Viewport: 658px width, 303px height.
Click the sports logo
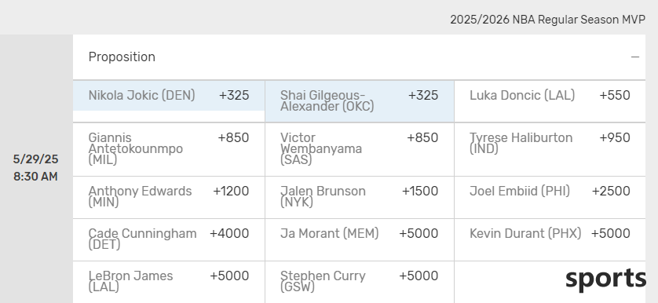tap(605, 279)
